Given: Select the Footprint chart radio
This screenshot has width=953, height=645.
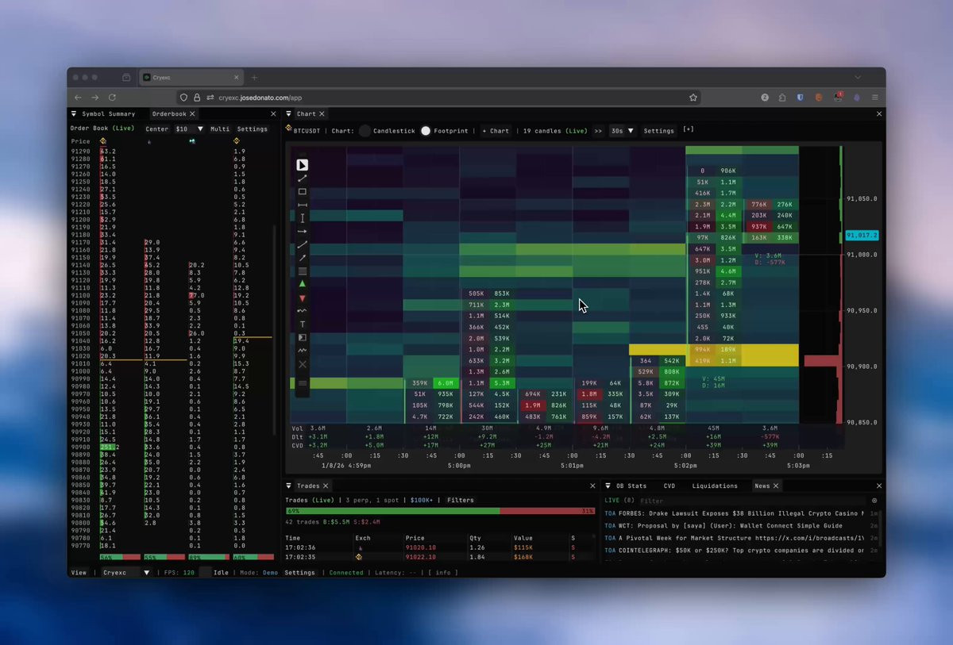Looking at the screenshot, I should point(426,131).
